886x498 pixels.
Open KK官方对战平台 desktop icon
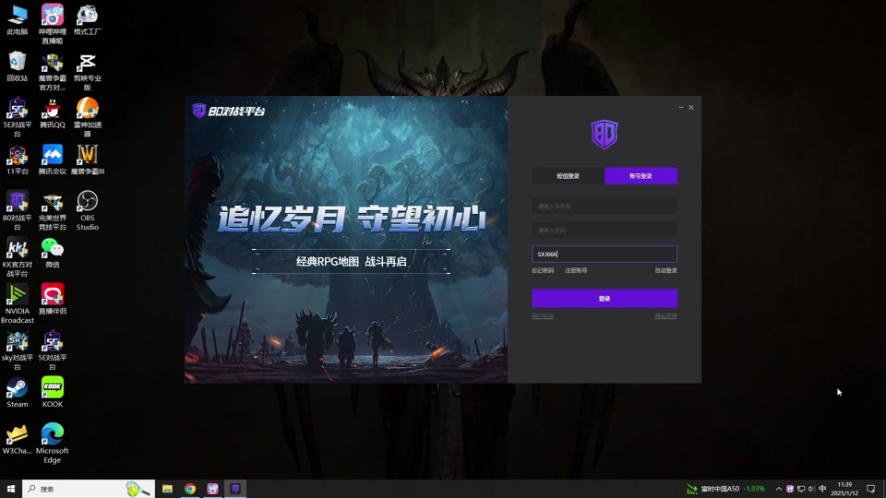[x=18, y=257]
